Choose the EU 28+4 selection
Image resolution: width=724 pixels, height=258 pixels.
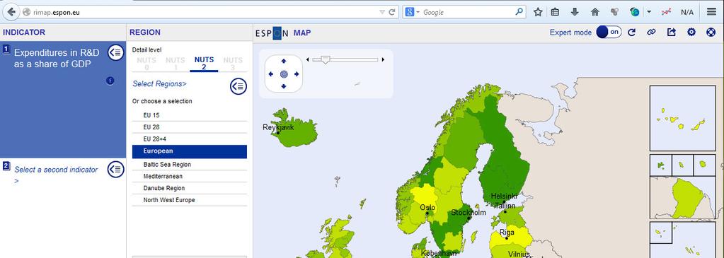[x=189, y=139]
